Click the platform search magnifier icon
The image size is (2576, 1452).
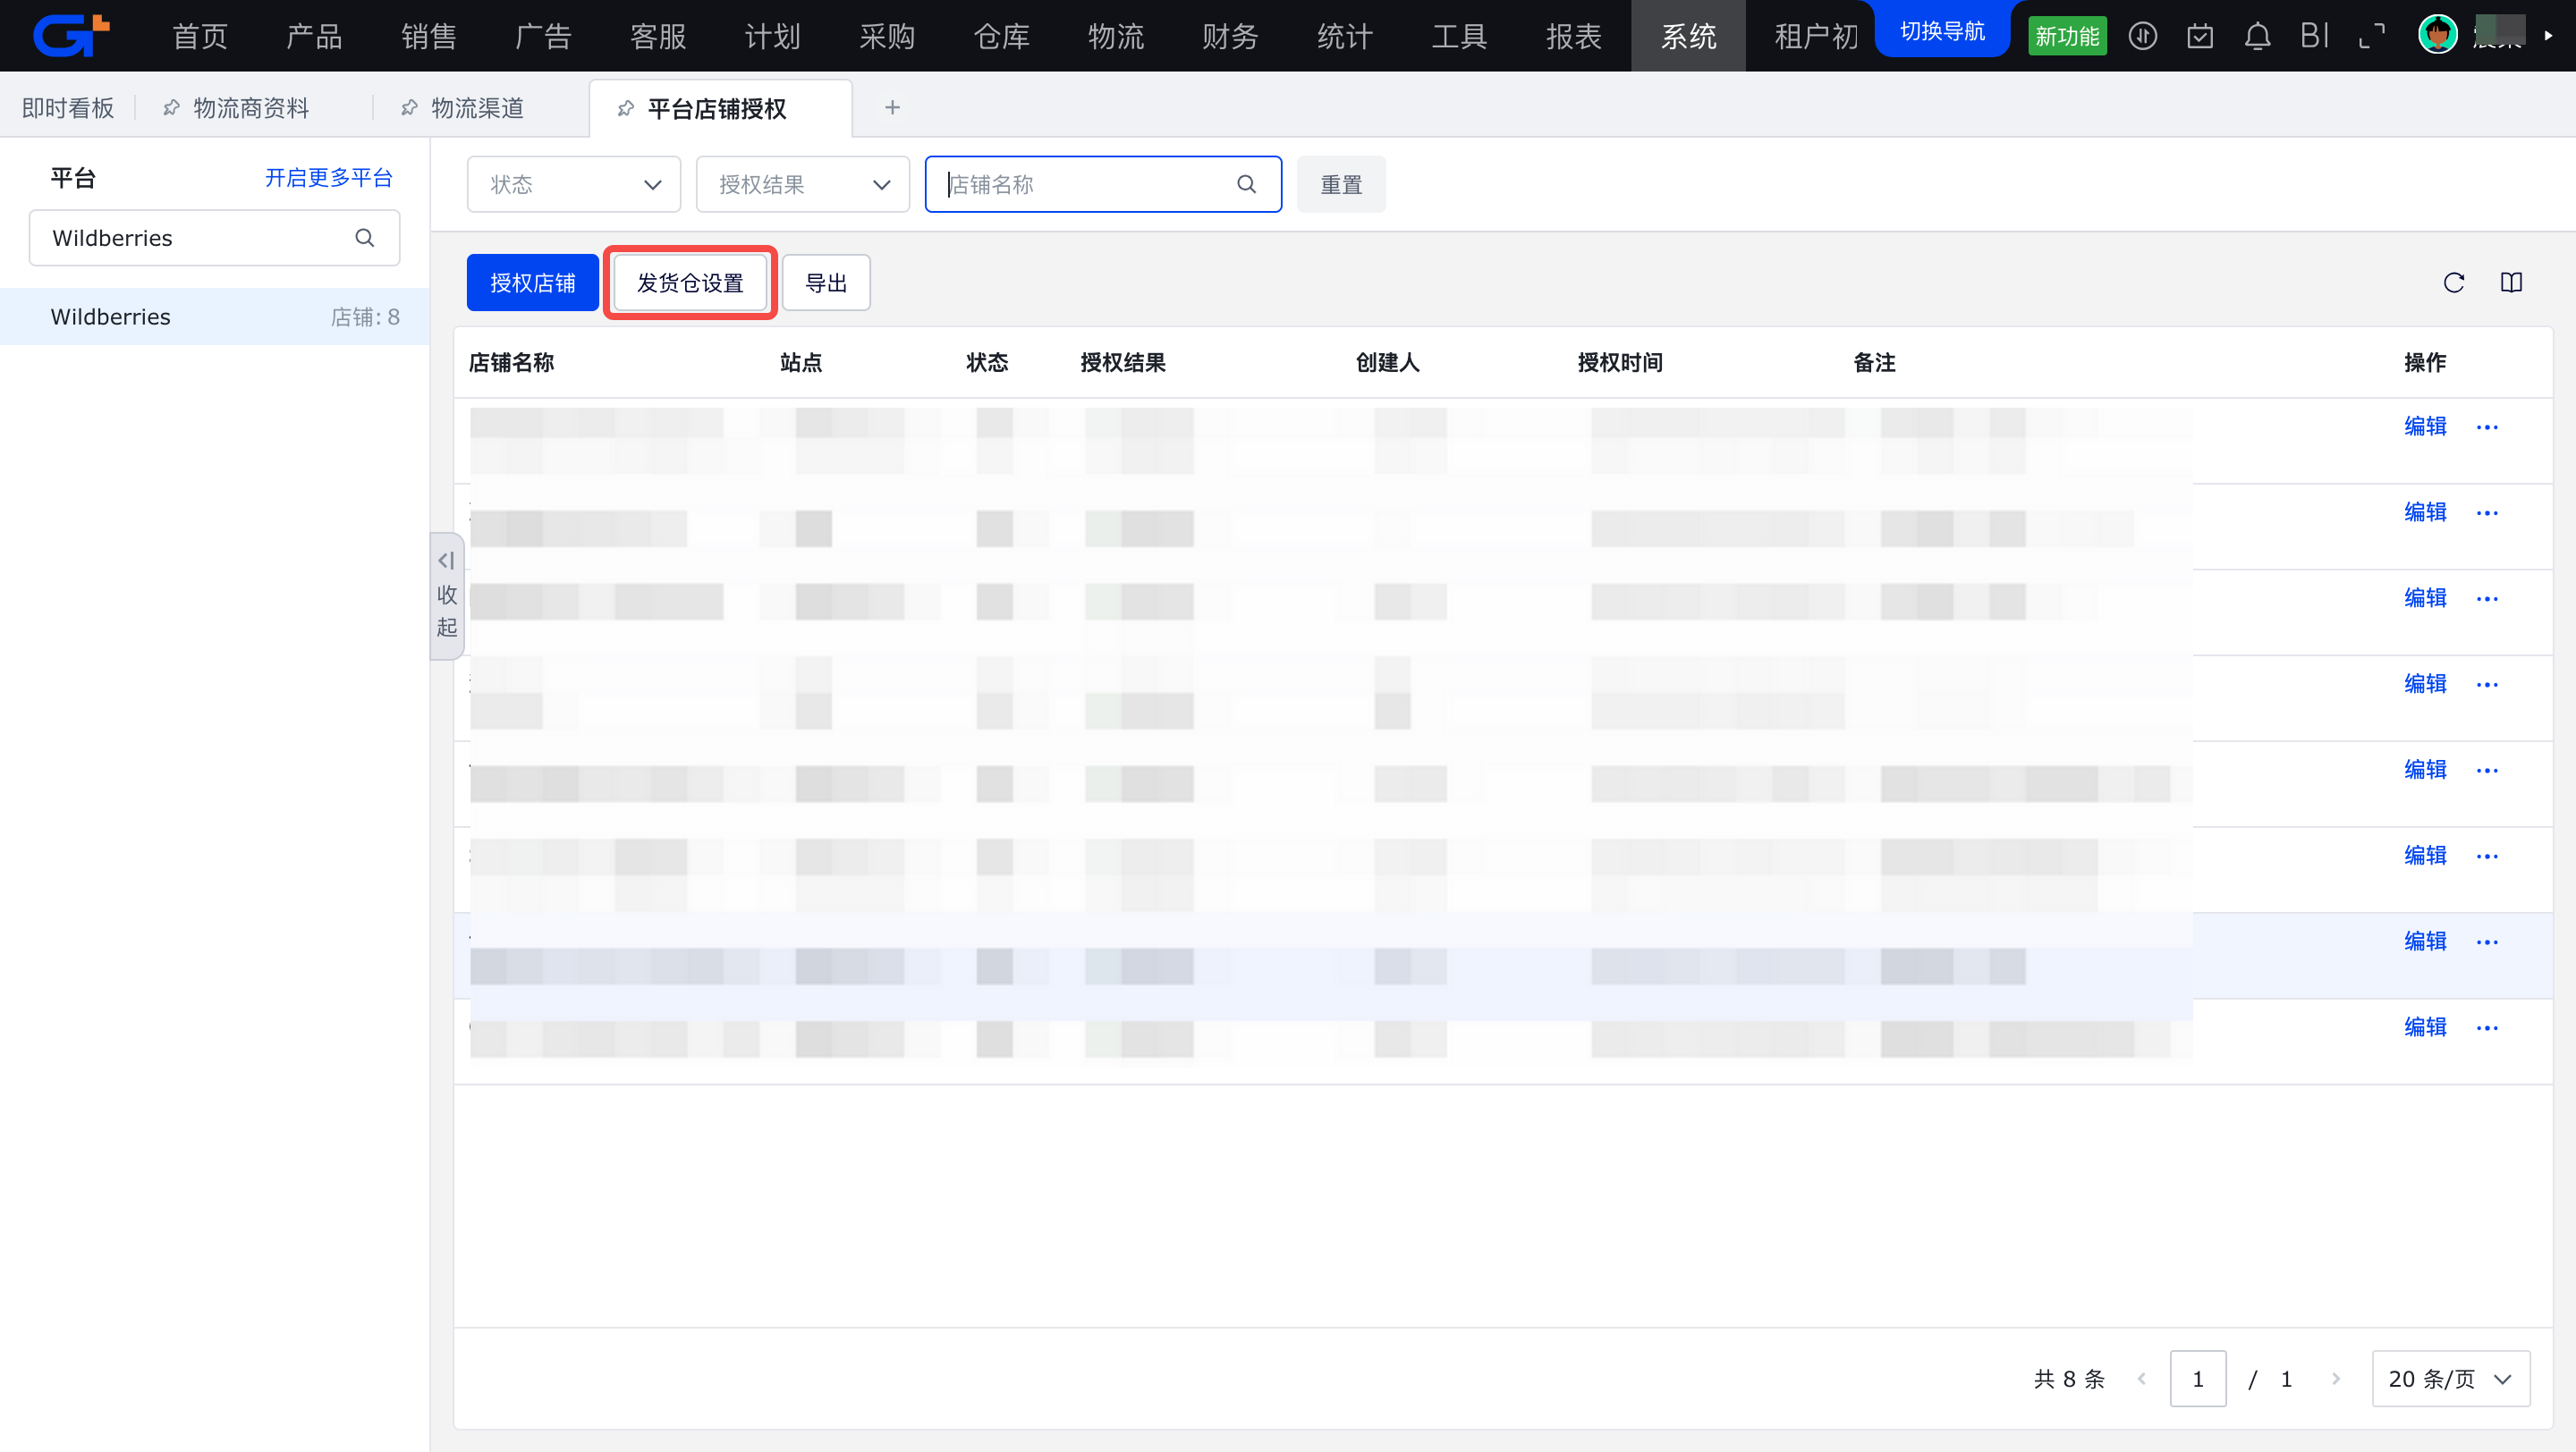(365, 238)
